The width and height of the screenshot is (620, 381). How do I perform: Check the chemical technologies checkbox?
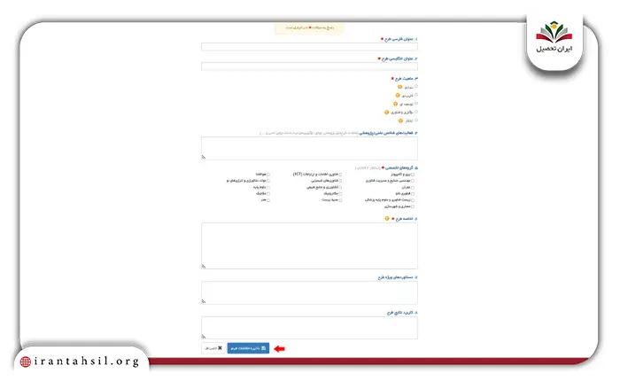(340, 181)
